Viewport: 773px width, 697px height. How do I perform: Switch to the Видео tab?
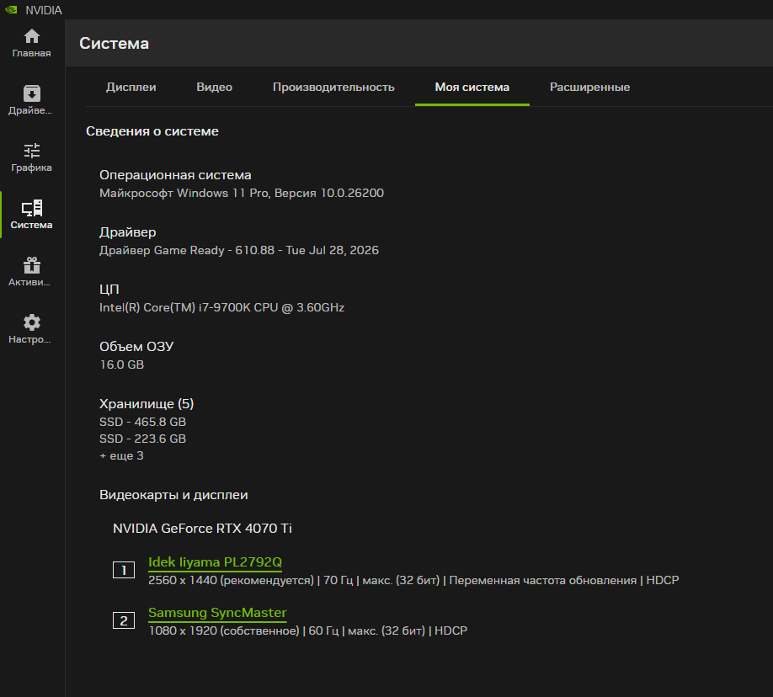215,88
